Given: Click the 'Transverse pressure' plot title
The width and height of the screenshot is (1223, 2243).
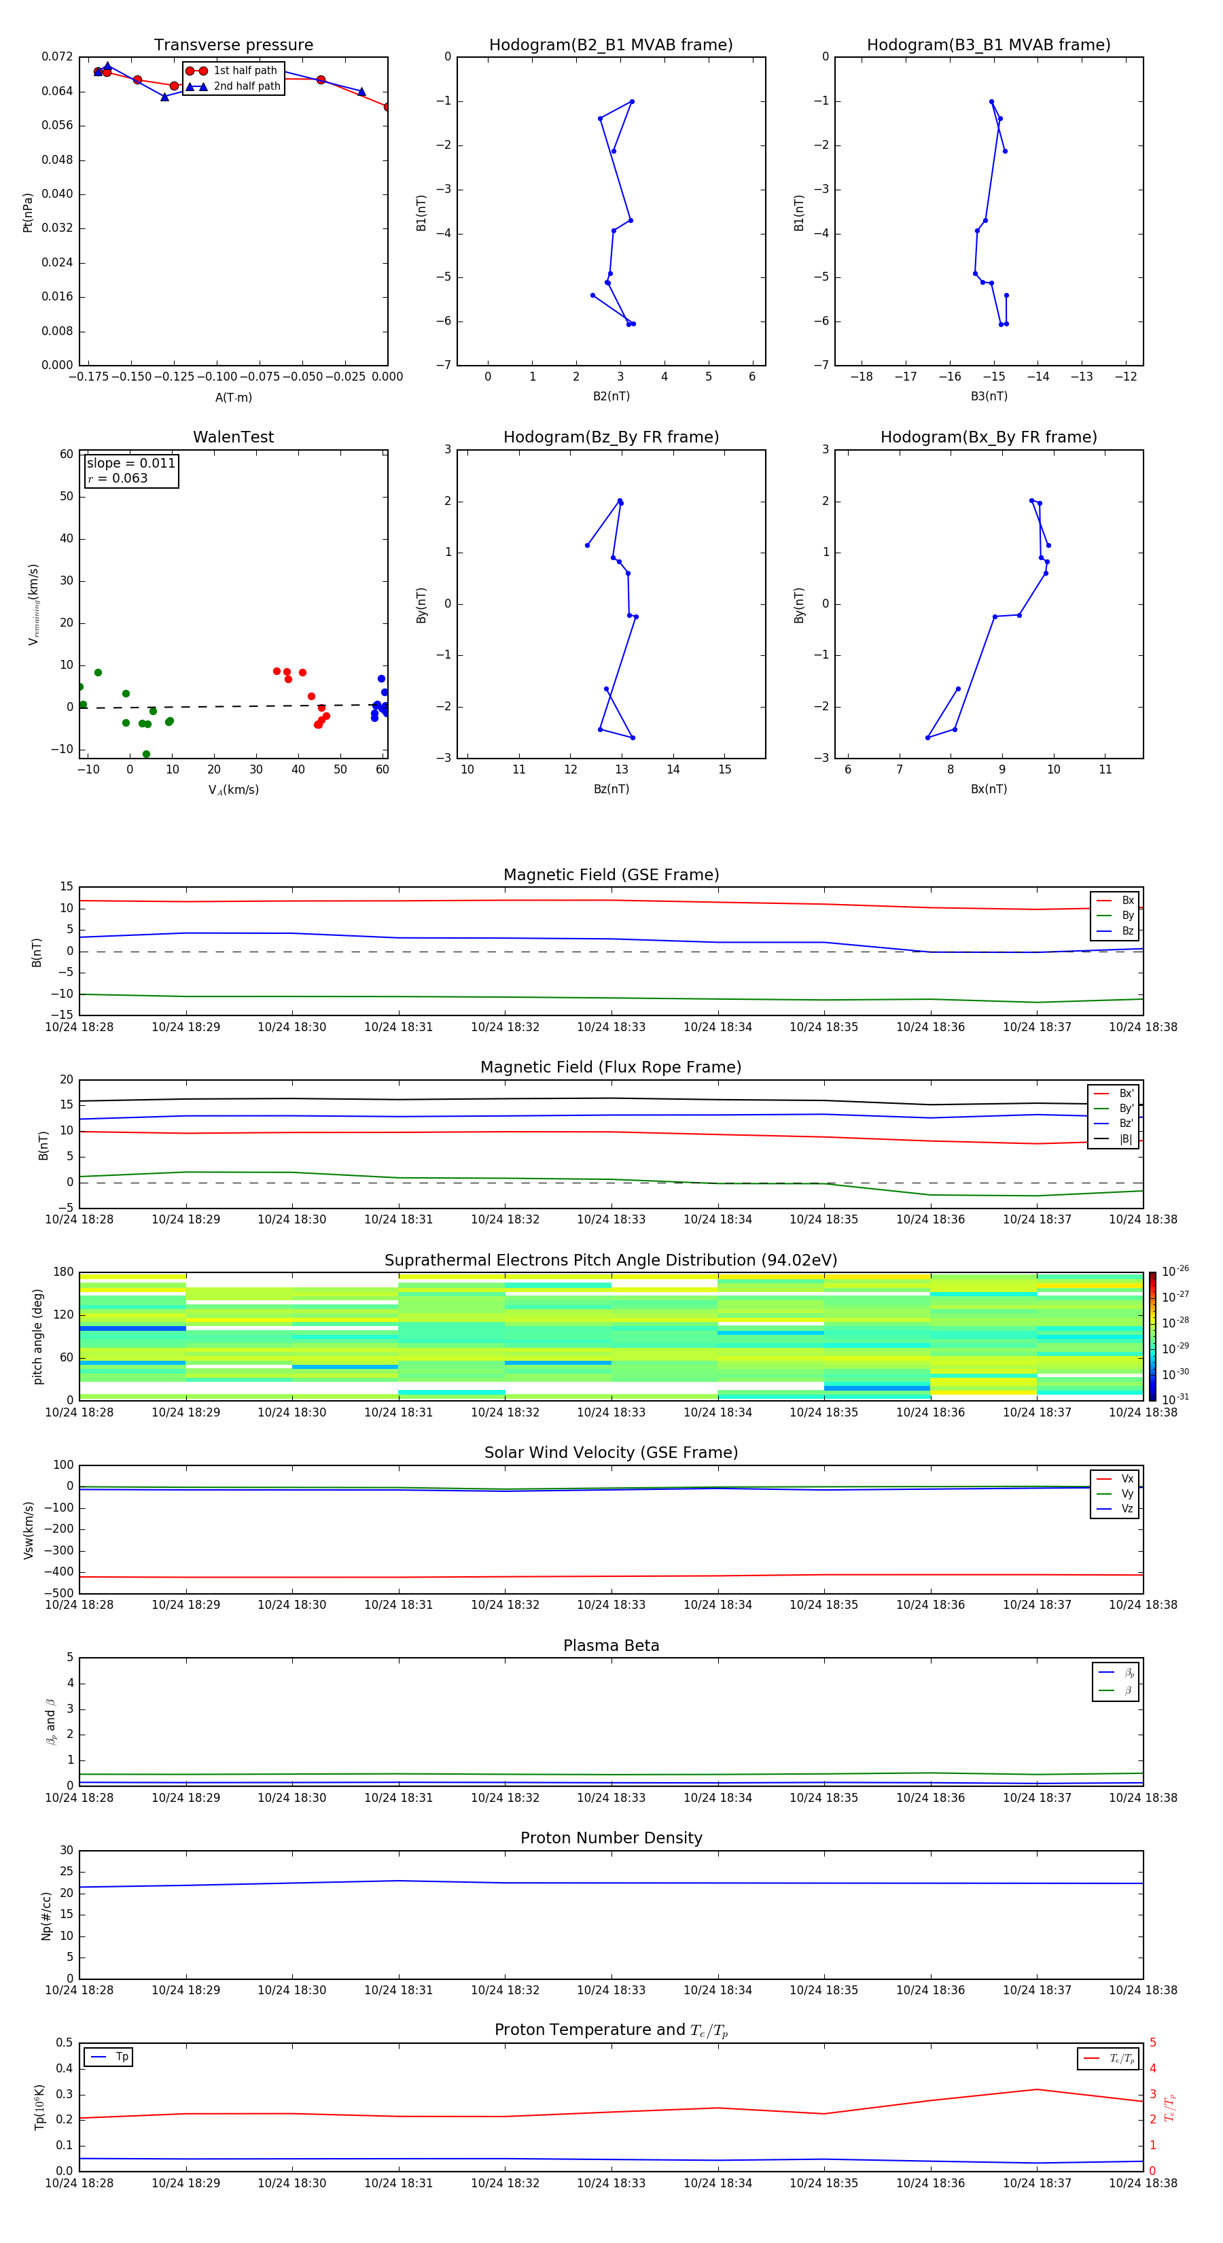Looking at the screenshot, I should point(233,46).
